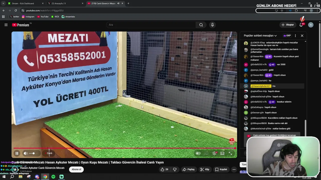Open the 0XP crown badge
The width and height of the screenshot is (321, 180).
coord(287,36)
